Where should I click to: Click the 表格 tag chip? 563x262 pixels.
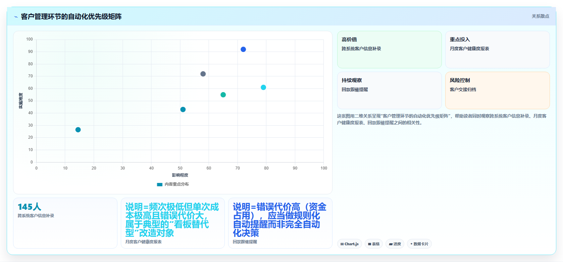(374, 244)
